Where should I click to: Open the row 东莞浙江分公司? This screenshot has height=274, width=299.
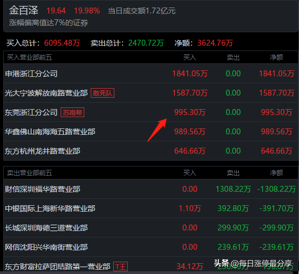point(151,112)
